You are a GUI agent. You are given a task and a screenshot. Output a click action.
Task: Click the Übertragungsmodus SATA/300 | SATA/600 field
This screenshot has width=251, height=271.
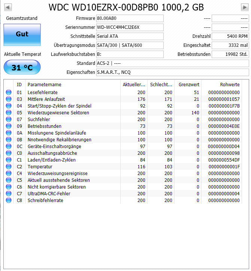pyautogui.click(x=130, y=45)
